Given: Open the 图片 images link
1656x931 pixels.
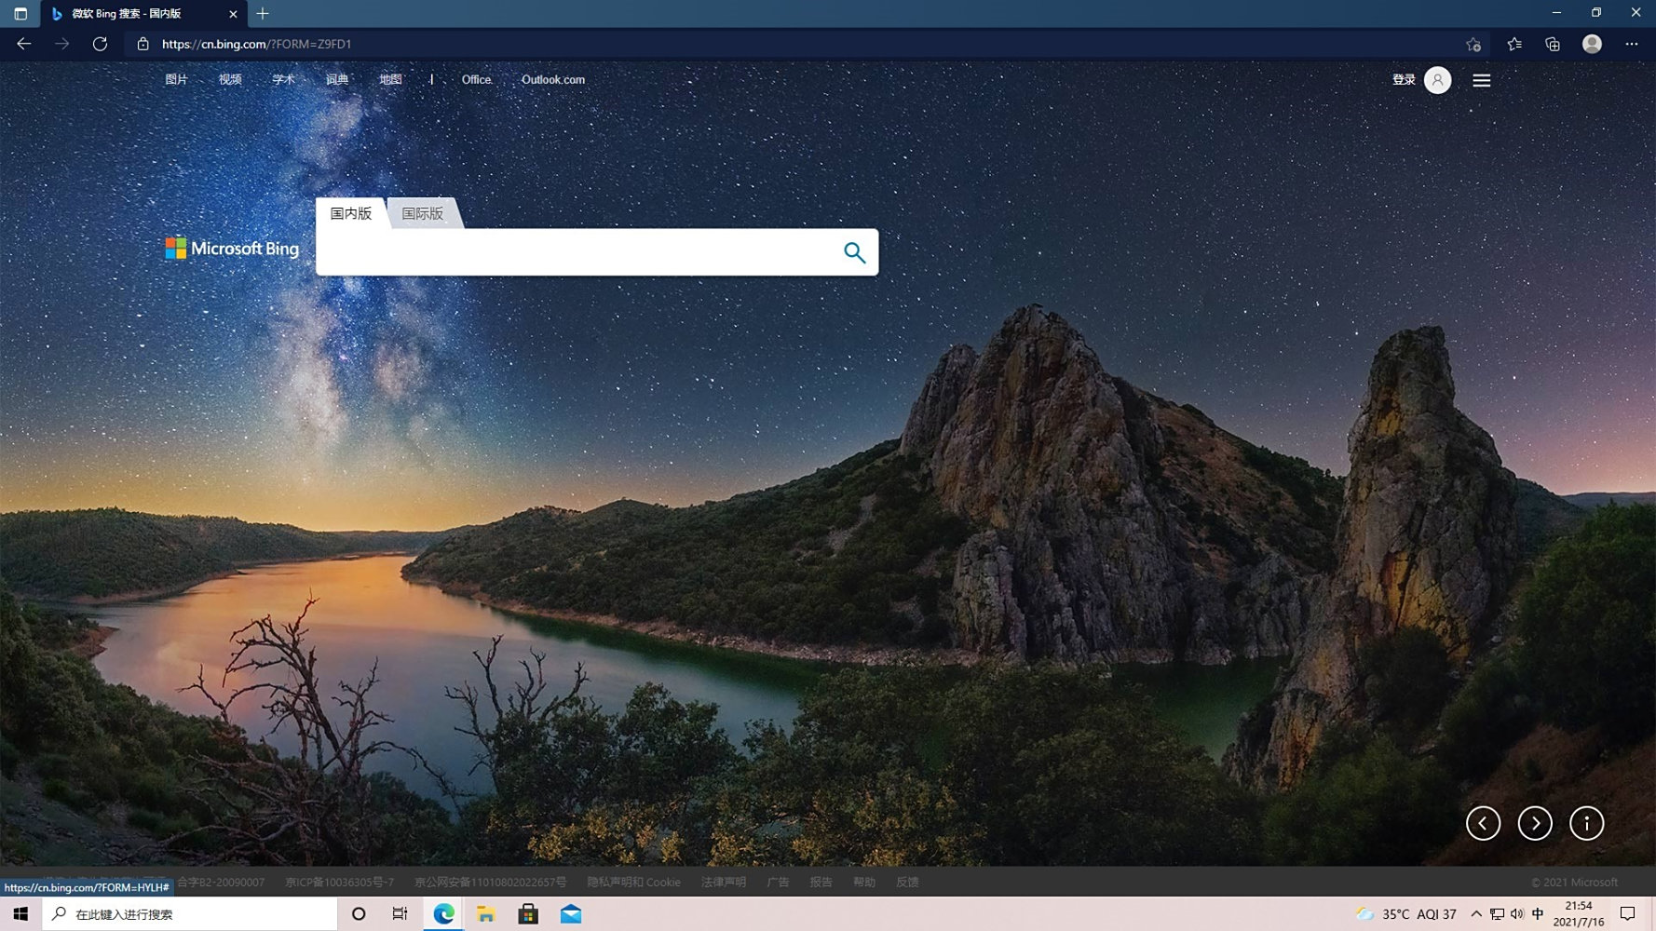Looking at the screenshot, I should coord(176,80).
